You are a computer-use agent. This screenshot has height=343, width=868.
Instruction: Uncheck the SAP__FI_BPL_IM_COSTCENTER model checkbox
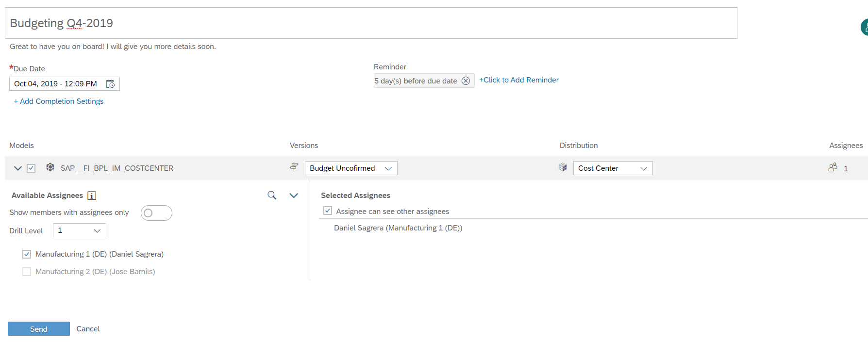coord(31,168)
